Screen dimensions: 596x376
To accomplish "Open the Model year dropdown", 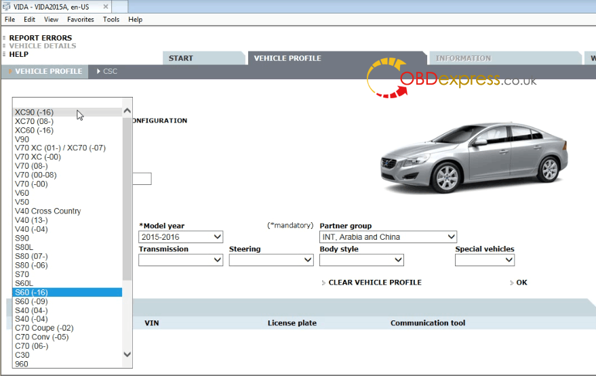I will [x=180, y=237].
